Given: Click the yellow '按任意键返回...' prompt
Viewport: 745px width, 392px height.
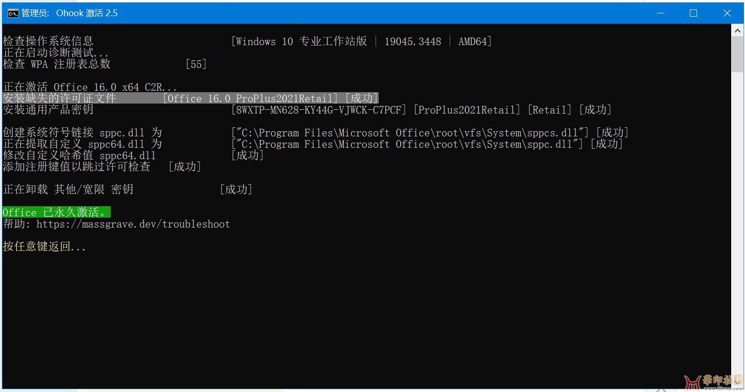Looking at the screenshot, I should pyautogui.click(x=44, y=247).
